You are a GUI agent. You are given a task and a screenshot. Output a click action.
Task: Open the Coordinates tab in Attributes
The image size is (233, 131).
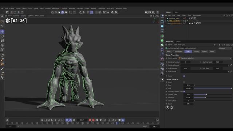178,52
